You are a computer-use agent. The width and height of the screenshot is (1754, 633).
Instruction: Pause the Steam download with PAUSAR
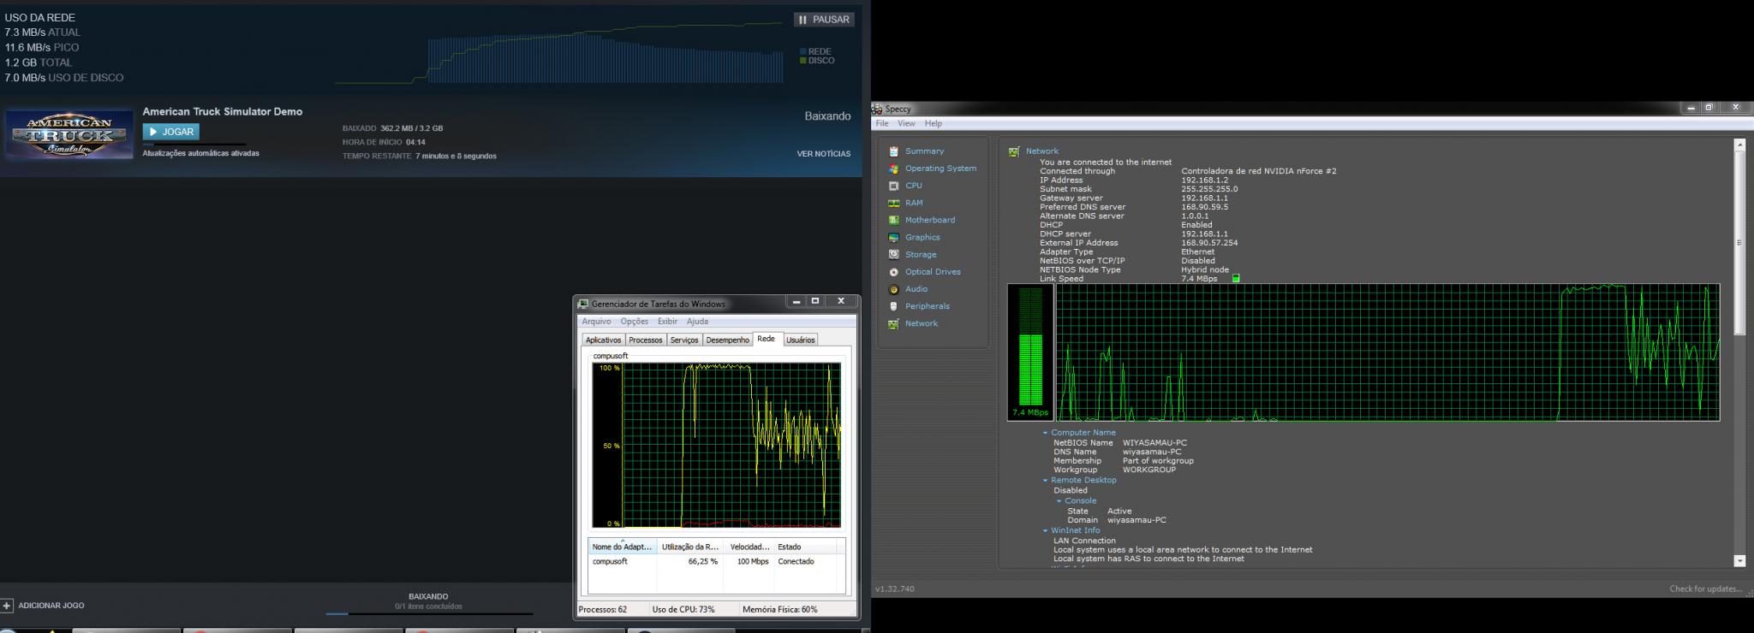point(824,19)
